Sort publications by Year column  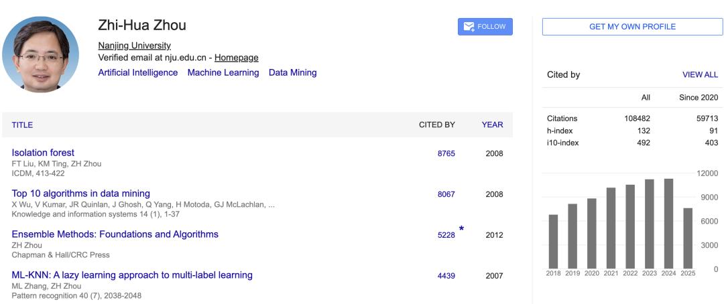492,125
